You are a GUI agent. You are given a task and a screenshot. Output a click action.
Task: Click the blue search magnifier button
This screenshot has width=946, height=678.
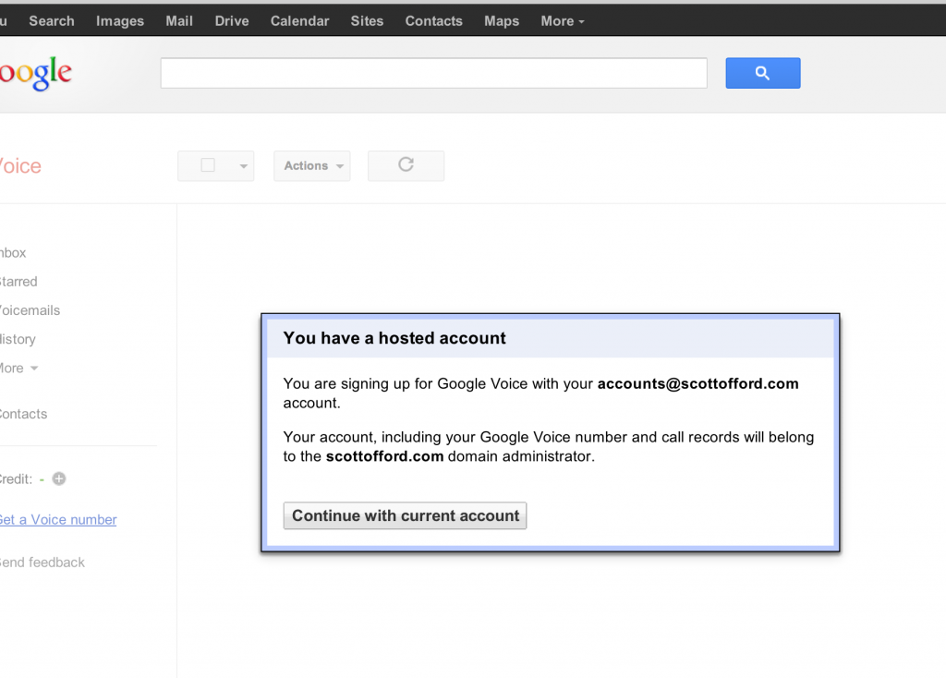[x=762, y=73]
